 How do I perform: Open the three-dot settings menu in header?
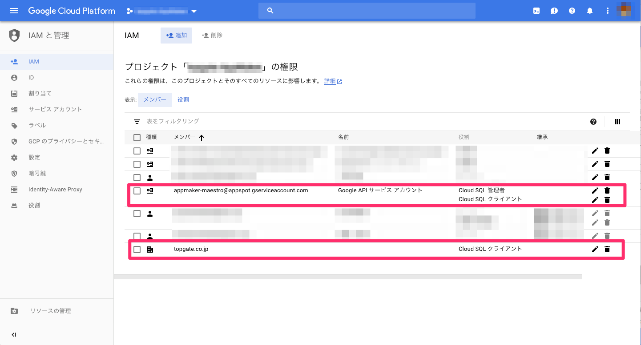pos(608,11)
